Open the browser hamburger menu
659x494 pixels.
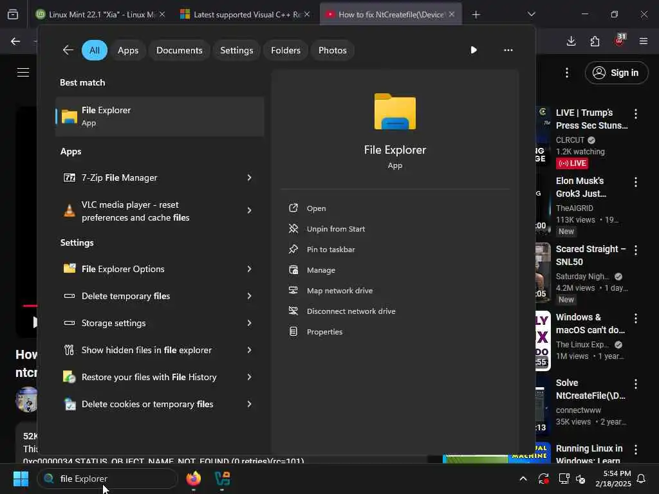click(644, 41)
